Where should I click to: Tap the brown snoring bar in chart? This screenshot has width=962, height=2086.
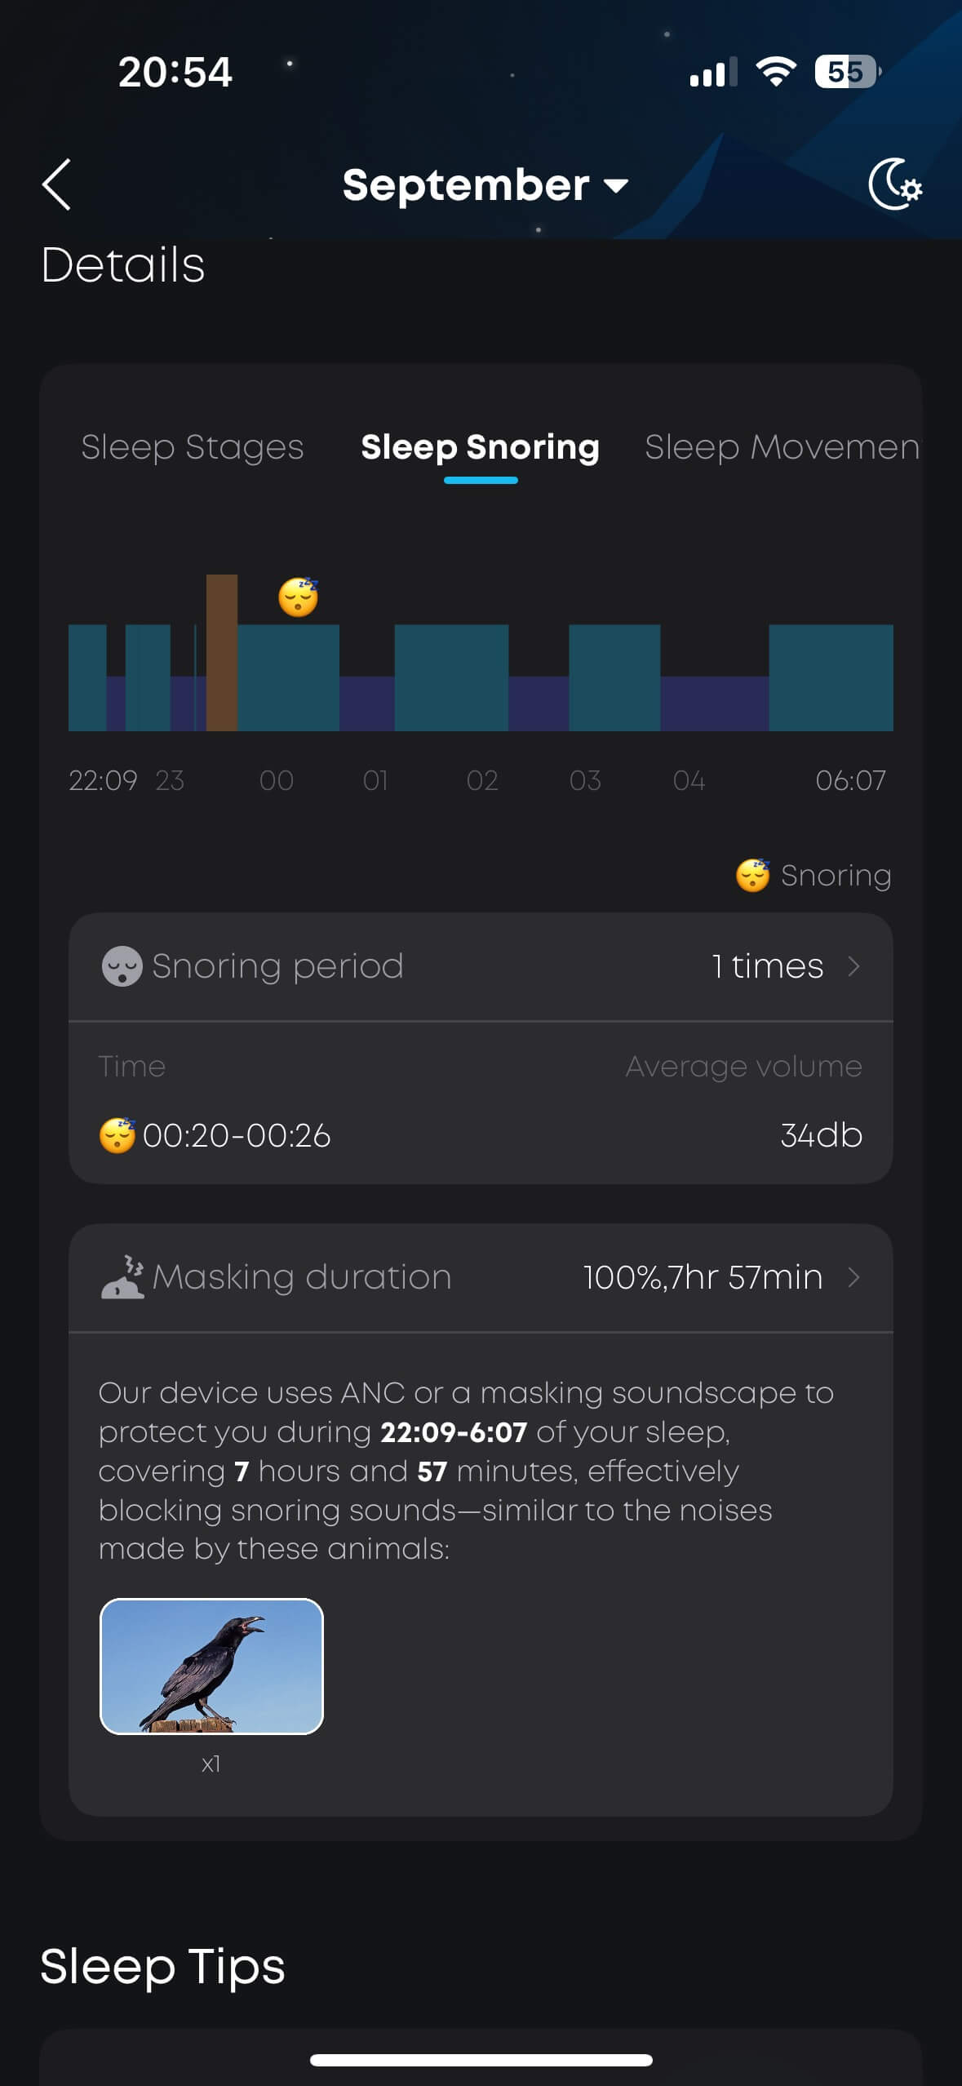(221, 653)
